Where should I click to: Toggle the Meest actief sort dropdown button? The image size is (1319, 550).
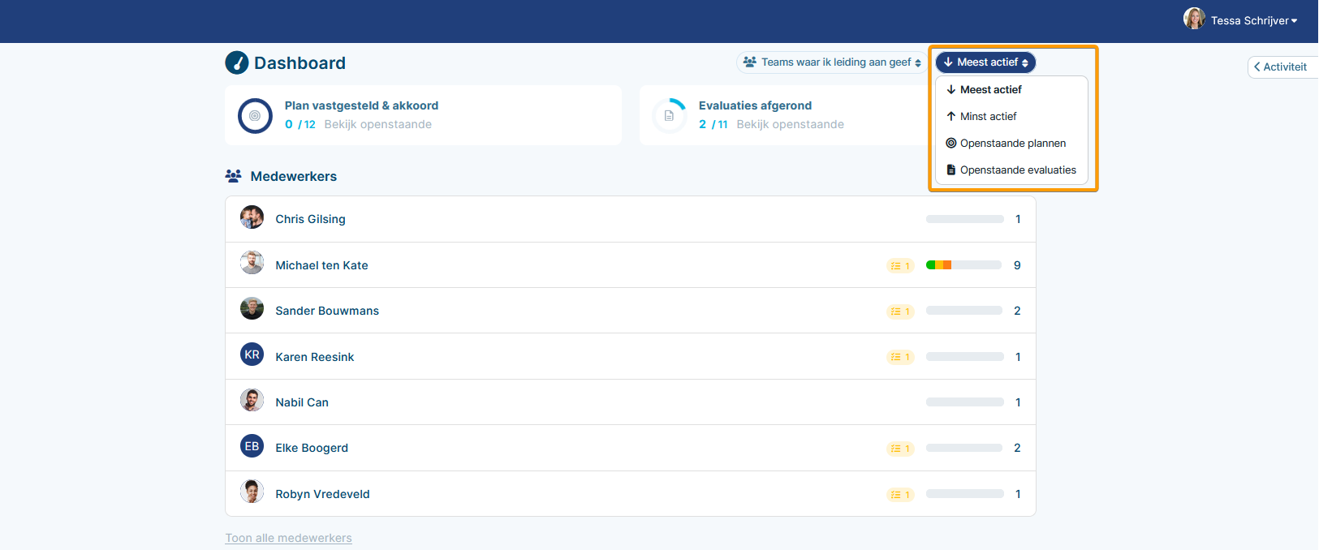[985, 62]
